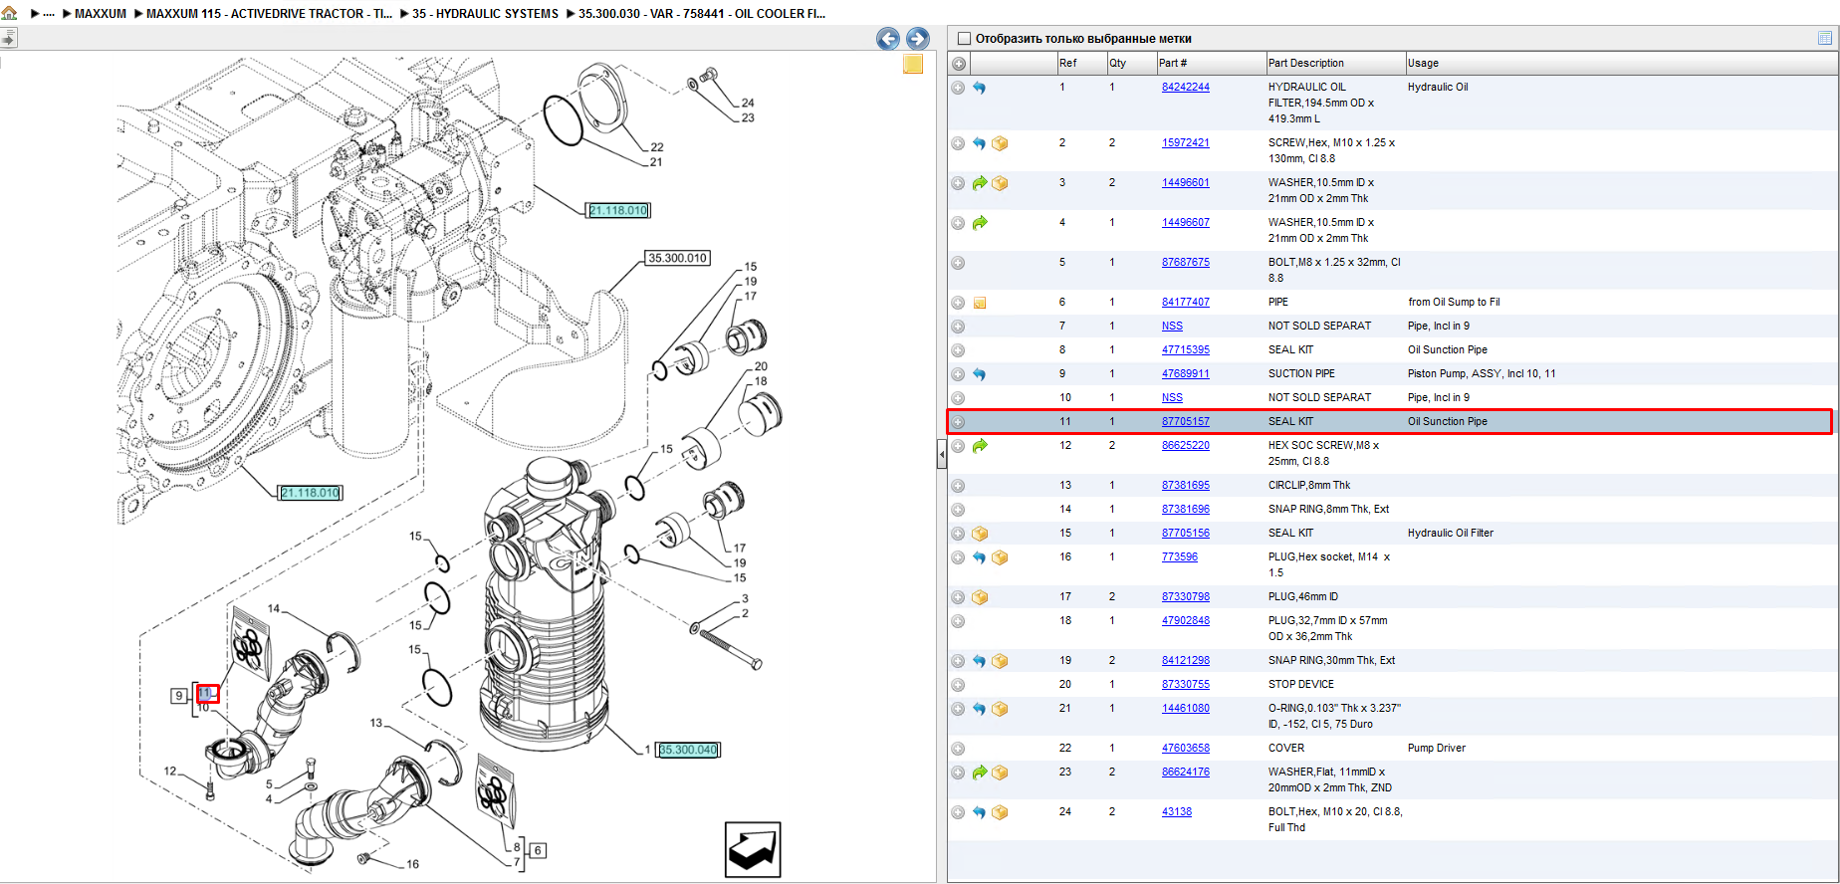Expand the row for part 87687675
This screenshot has width=1840, height=884.
coord(958,263)
